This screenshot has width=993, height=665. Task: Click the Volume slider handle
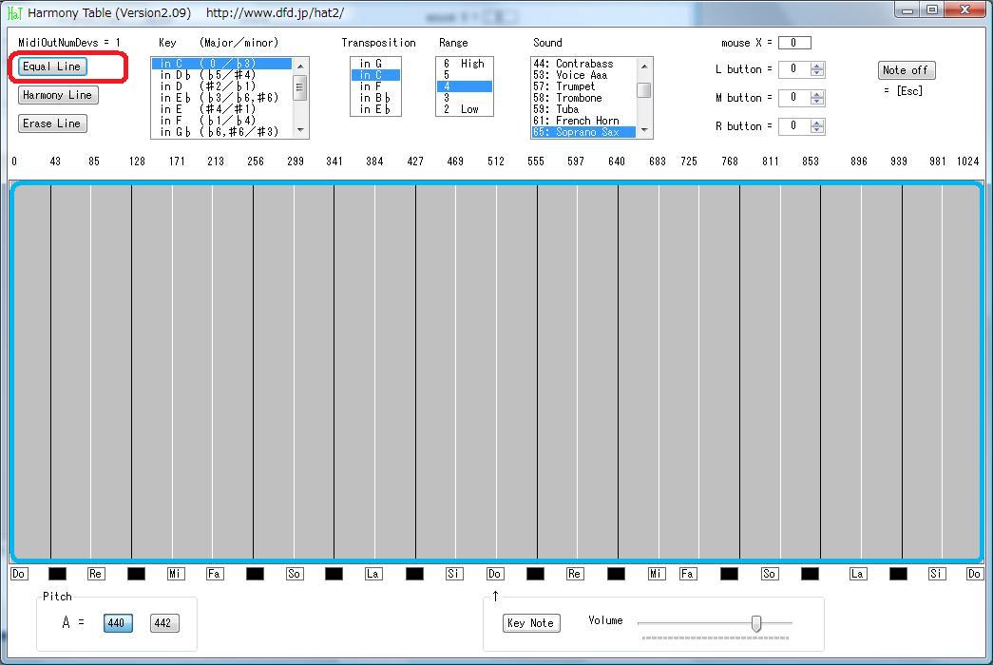756,623
